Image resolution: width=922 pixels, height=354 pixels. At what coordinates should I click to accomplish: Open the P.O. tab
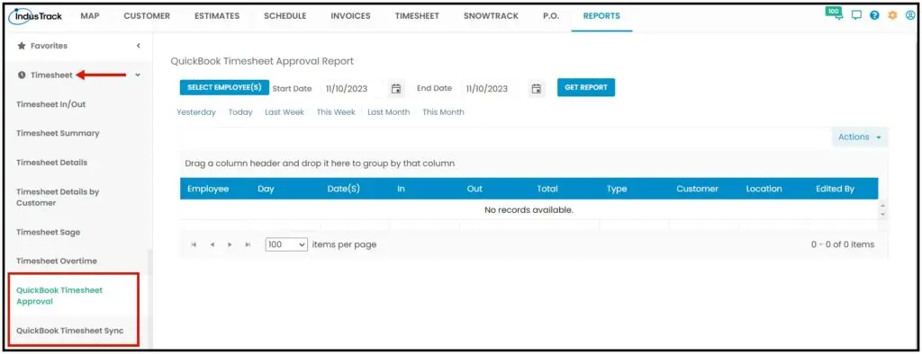(551, 16)
